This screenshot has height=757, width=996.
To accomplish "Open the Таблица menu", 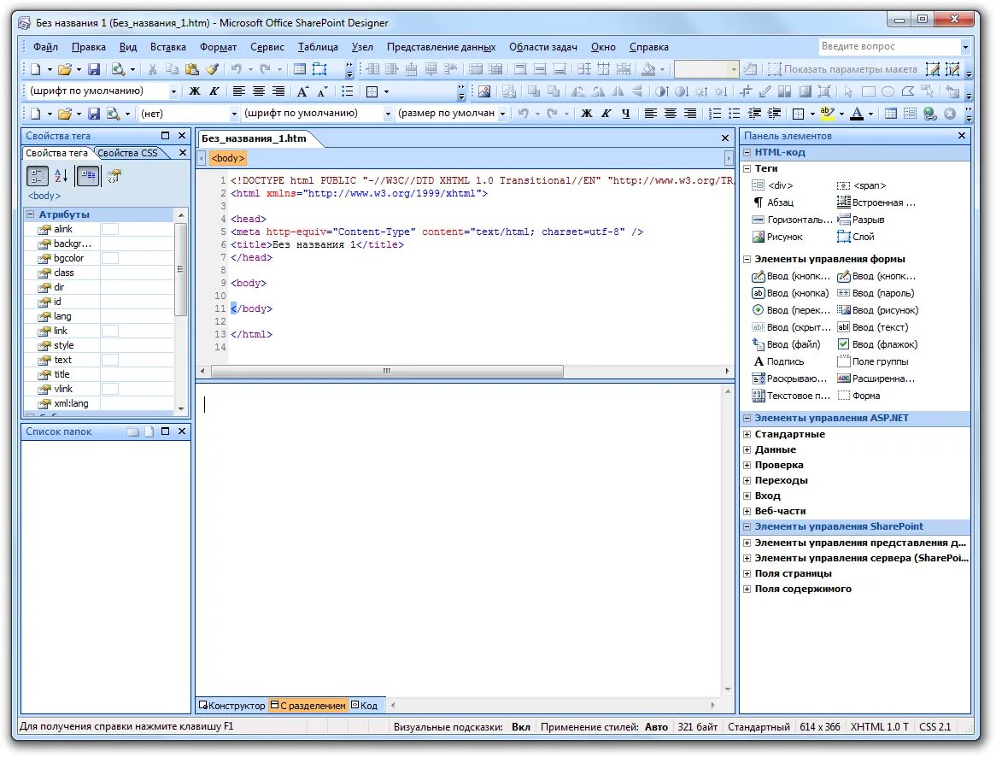I will click(x=318, y=47).
